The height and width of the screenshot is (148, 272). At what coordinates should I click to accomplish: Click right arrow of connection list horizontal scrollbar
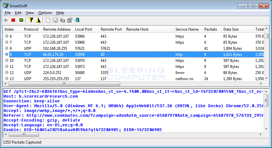261,84
